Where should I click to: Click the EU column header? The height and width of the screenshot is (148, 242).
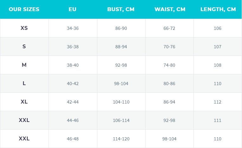pyautogui.click(x=73, y=9)
